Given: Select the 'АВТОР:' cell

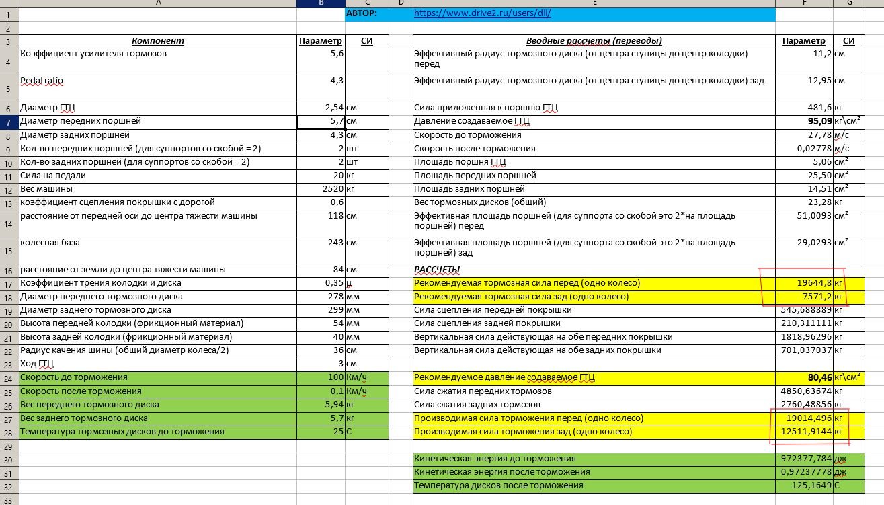Looking at the screenshot, I should [x=366, y=13].
